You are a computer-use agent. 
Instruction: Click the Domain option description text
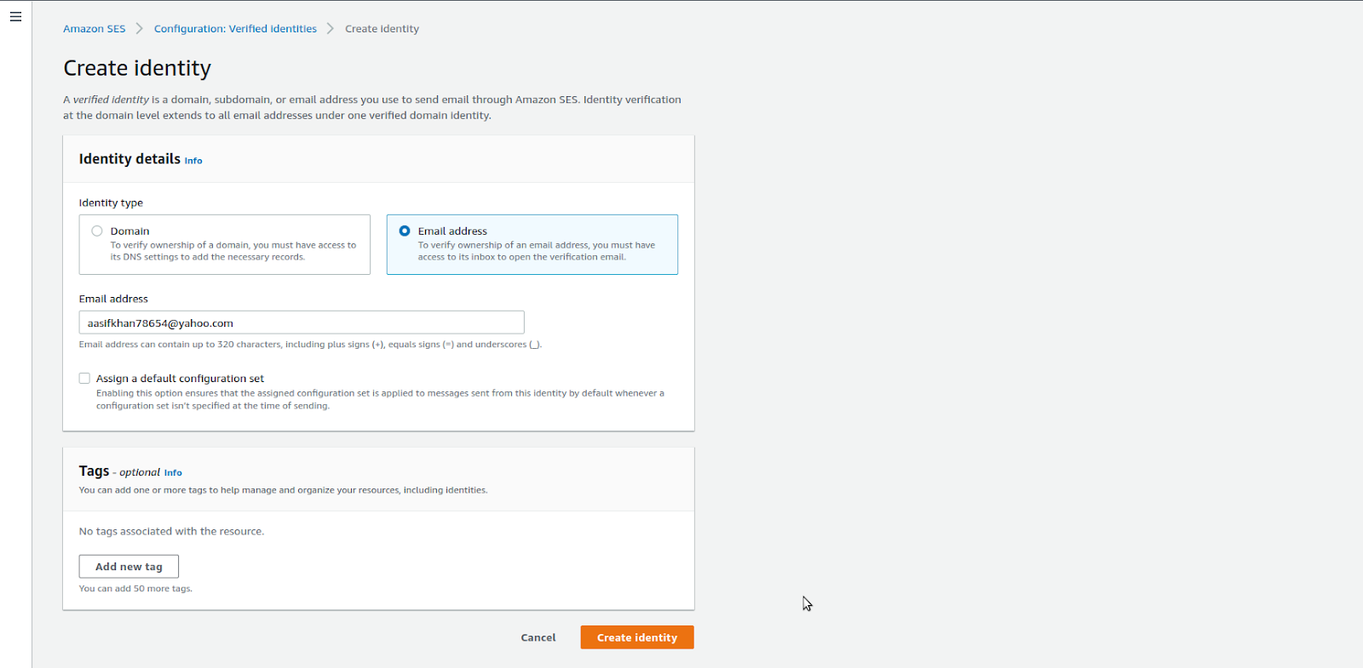[233, 251]
